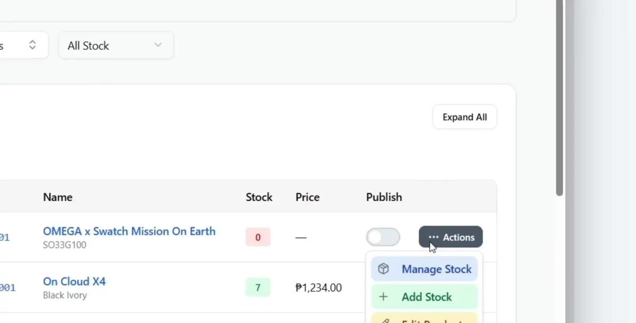Click the Price column header
The height and width of the screenshot is (323, 636).
tap(307, 197)
